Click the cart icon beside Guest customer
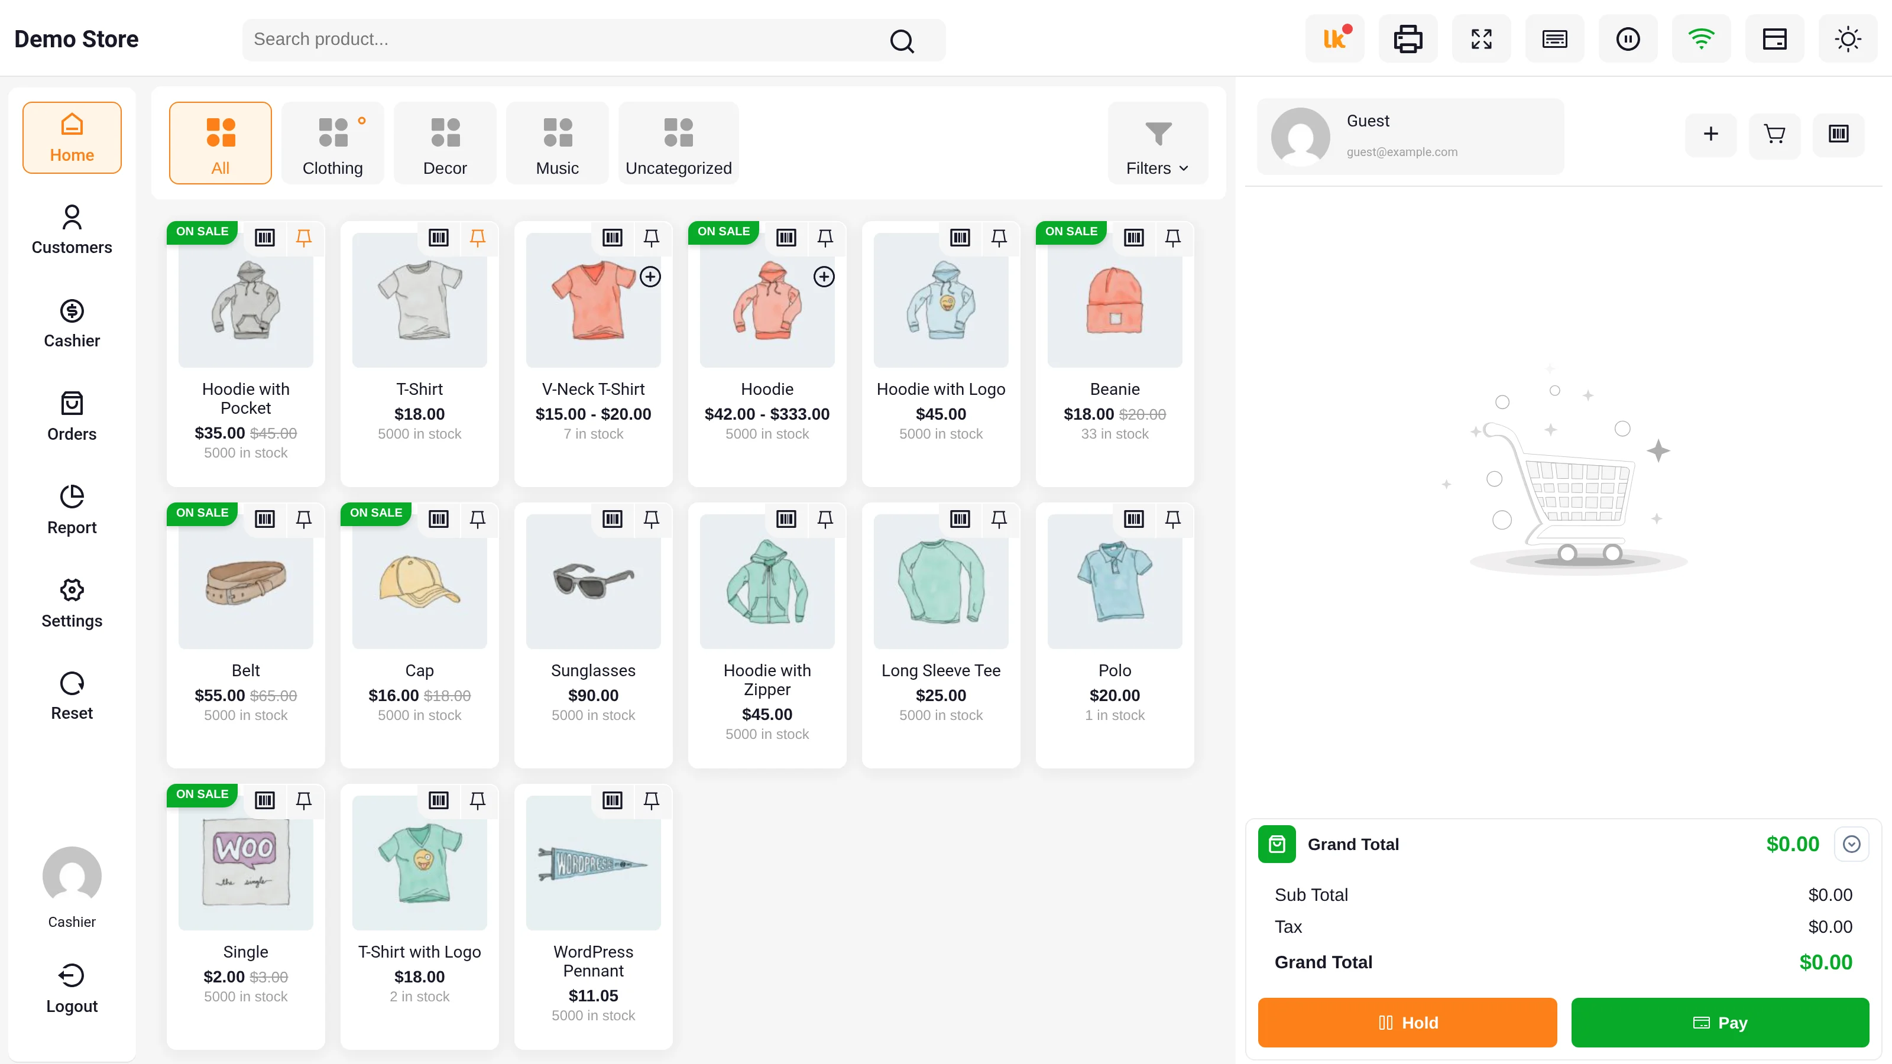The image size is (1892, 1064). pos(1774,134)
